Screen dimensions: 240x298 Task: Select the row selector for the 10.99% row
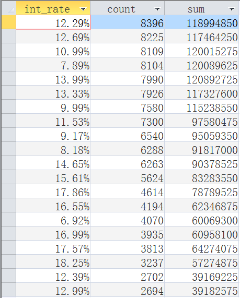pyautogui.click(x=9, y=50)
